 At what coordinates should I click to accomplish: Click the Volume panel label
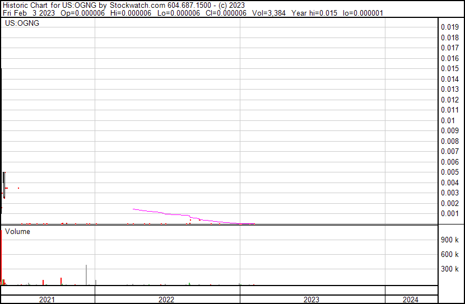(17, 231)
